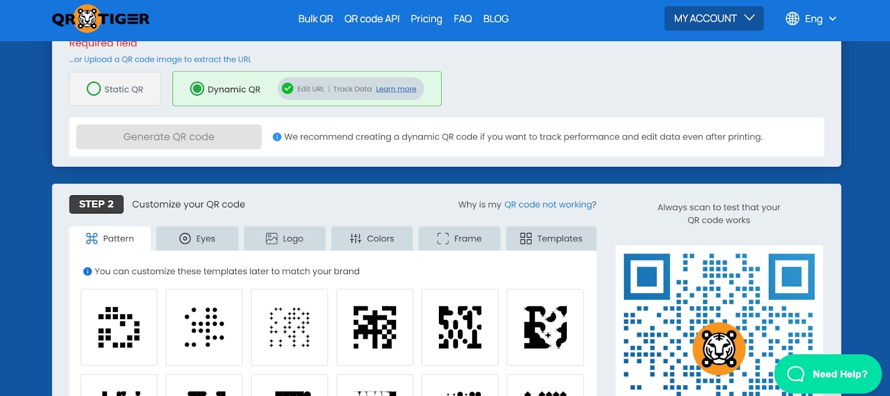Open the FAQ page

(463, 19)
